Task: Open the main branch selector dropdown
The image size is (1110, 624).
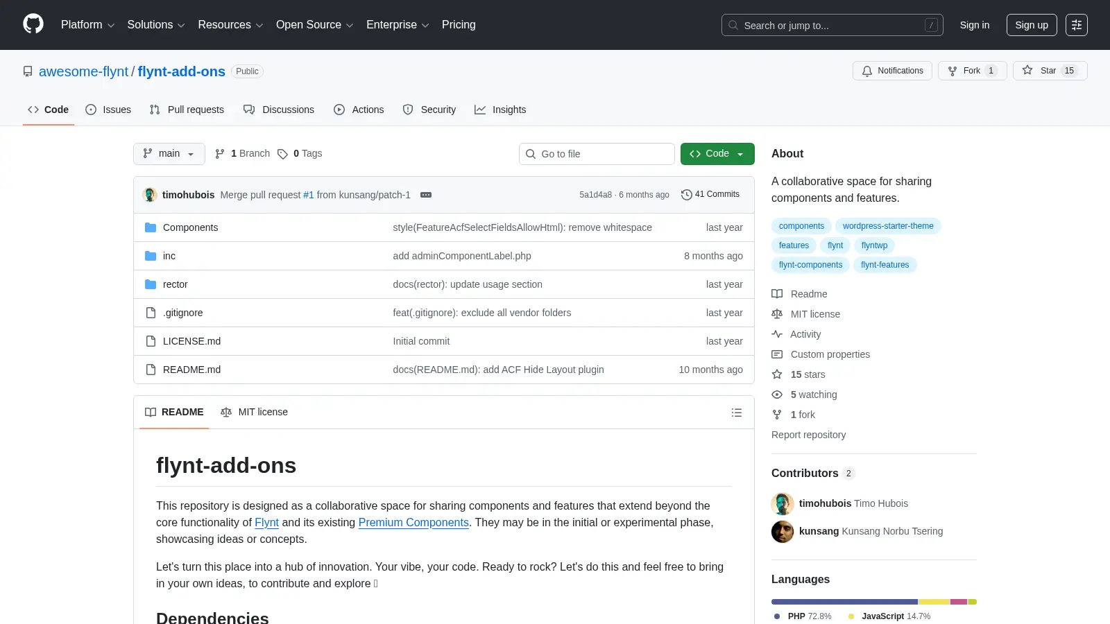Action: (169, 154)
